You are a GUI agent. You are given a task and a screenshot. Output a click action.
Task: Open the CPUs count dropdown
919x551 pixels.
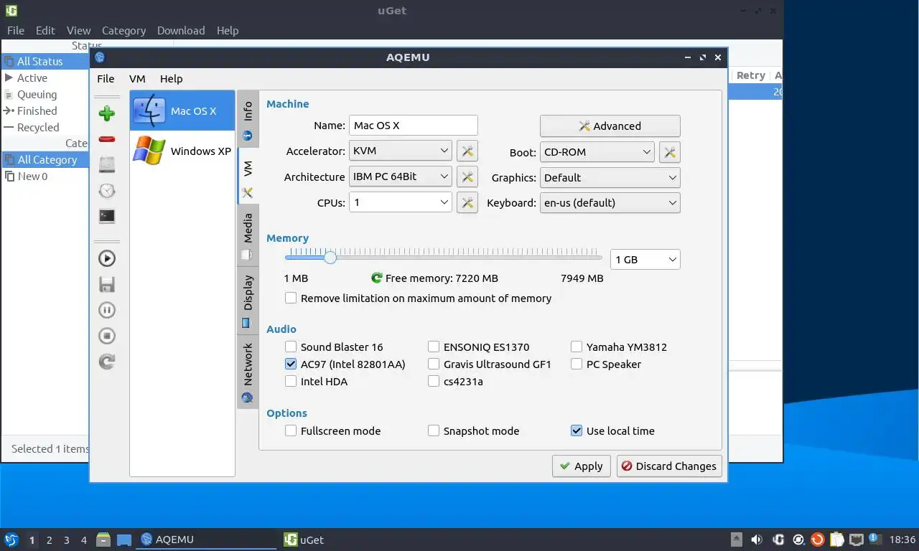pos(401,203)
